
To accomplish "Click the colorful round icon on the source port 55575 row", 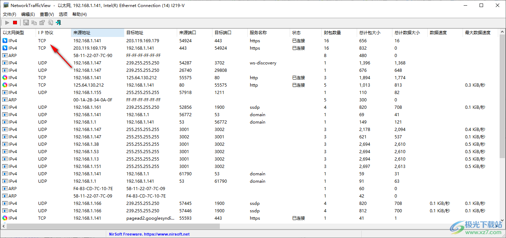I will pos(5,77).
